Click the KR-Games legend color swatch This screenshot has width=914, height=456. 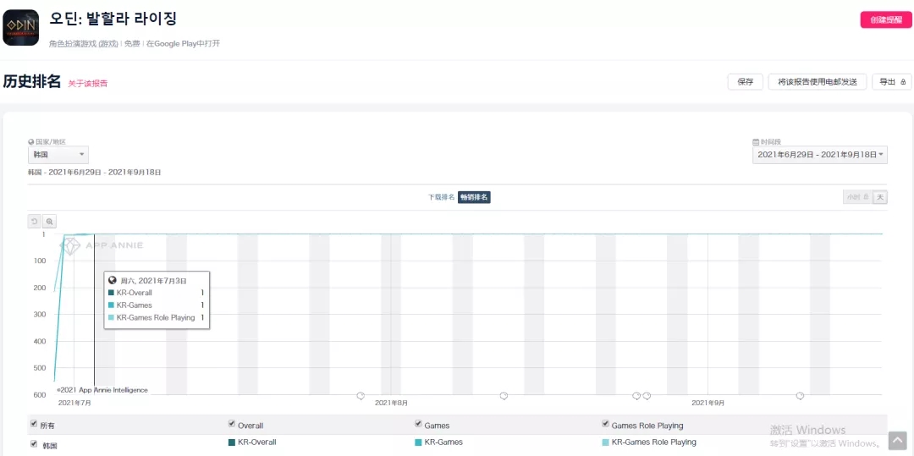pos(418,442)
